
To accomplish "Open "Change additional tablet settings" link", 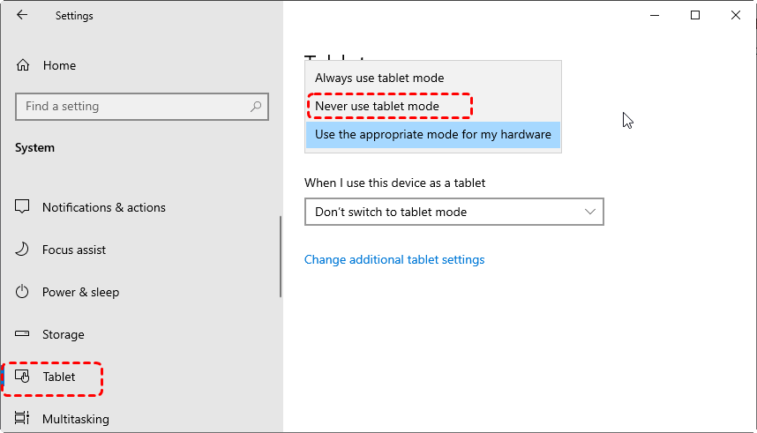I will click(394, 259).
